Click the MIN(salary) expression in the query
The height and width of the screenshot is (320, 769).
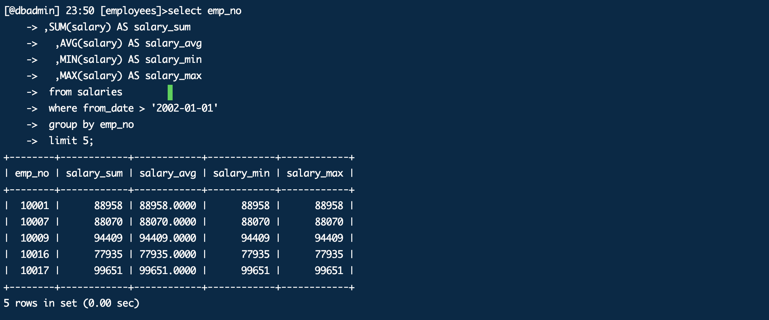coord(91,60)
